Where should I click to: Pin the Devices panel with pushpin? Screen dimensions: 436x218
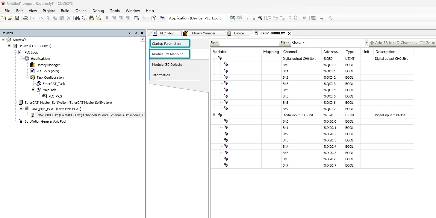point(136,33)
